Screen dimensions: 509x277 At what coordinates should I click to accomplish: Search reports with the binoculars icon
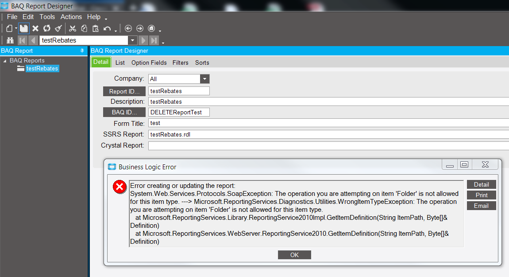[10, 40]
